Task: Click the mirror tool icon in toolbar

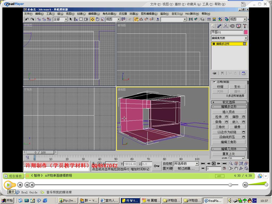Action: pos(190,19)
